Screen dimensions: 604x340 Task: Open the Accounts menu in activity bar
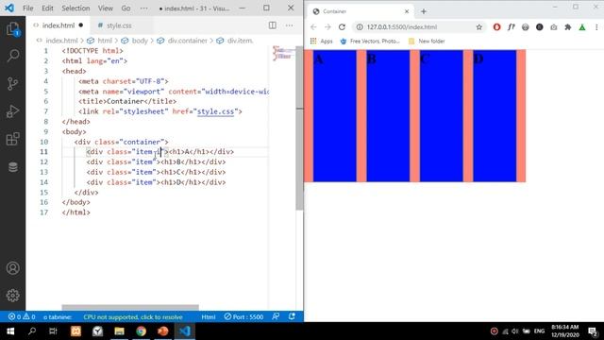(12, 268)
